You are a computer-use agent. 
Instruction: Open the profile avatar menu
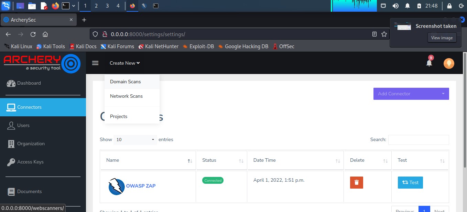point(449,63)
